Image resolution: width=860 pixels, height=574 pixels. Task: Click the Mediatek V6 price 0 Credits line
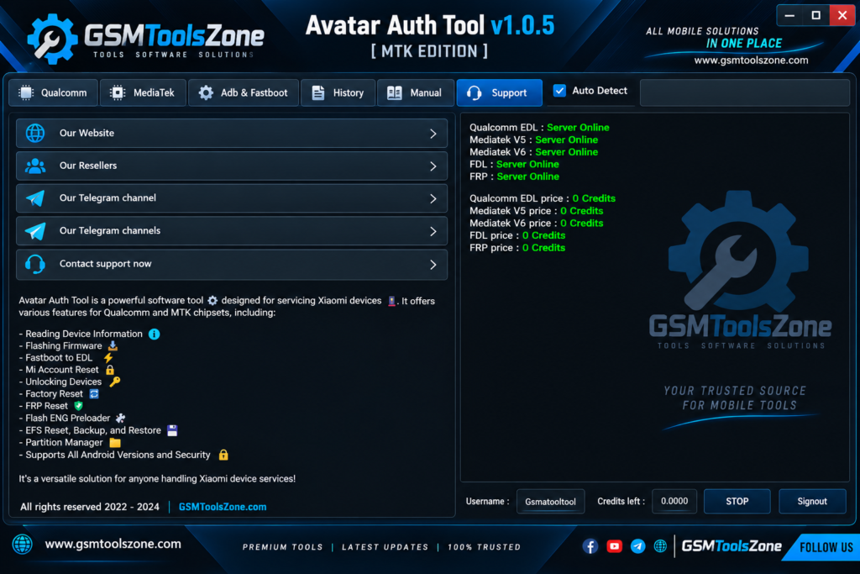[537, 224]
